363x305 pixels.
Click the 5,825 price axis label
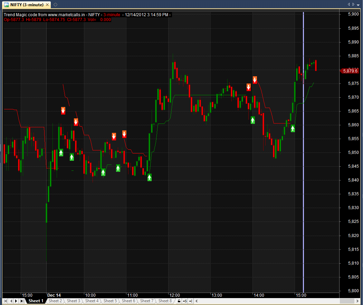(353, 221)
